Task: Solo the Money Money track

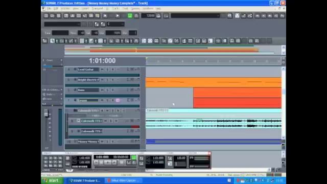Action: coord(107,142)
